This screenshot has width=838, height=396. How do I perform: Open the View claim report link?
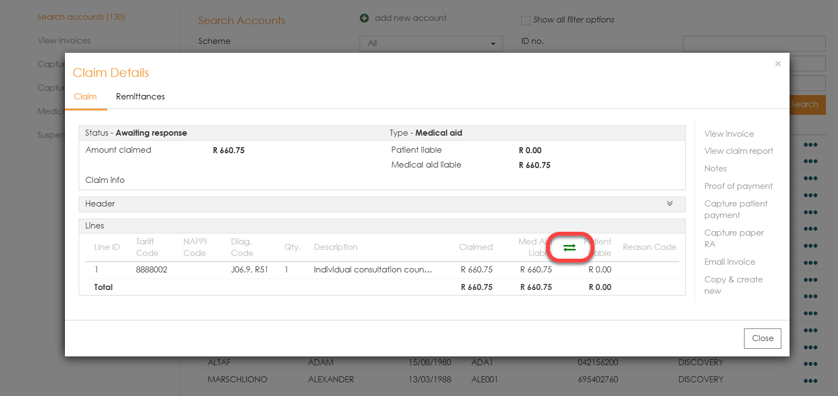pos(738,151)
